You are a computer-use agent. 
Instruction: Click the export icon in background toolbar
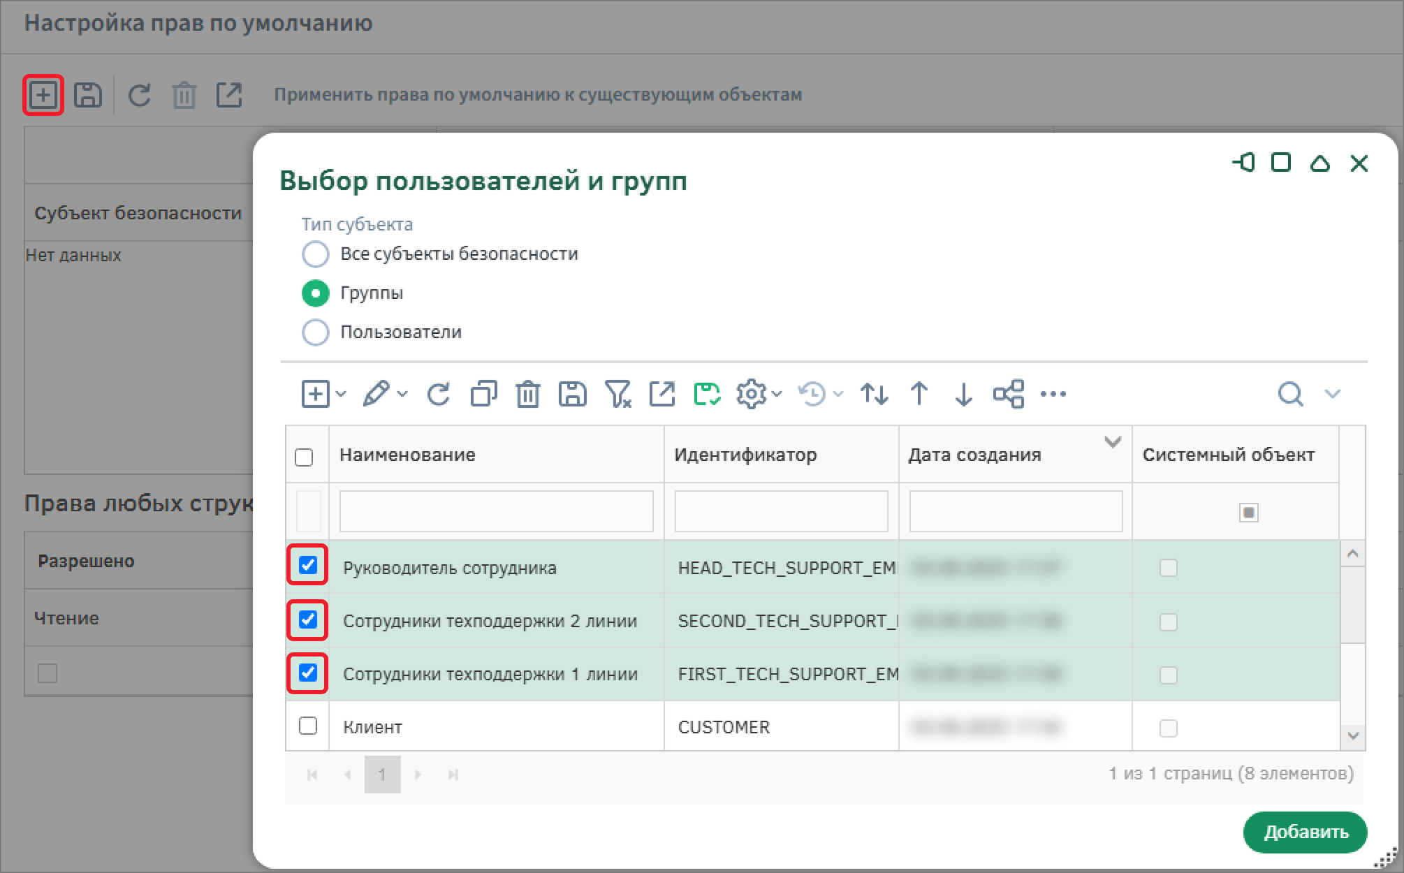click(229, 95)
